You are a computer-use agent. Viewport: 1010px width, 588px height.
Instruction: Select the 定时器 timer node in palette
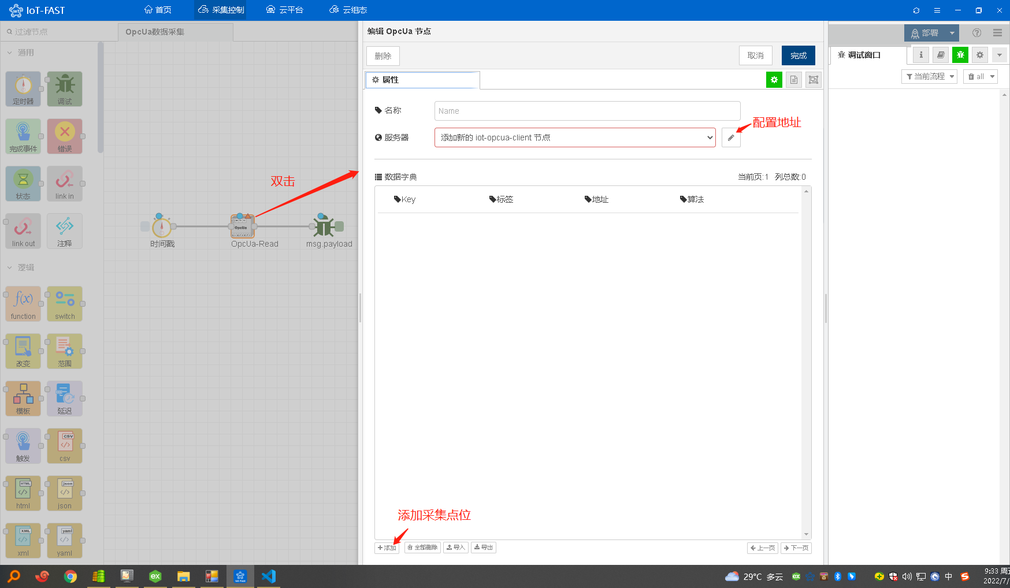[x=23, y=89]
